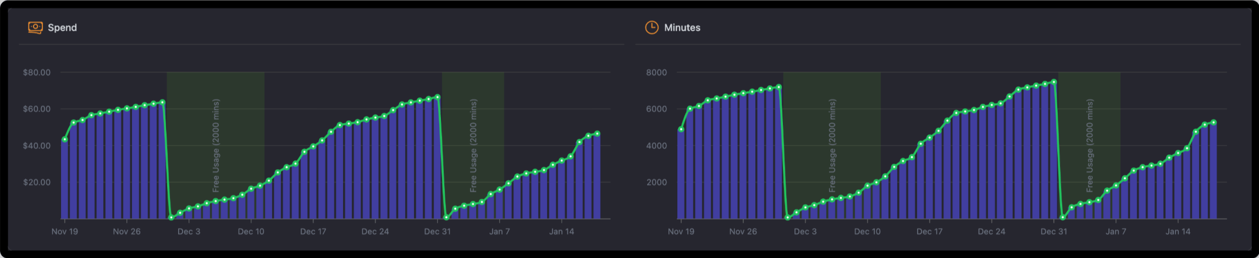The height and width of the screenshot is (258, 1259).
Task: Click Dec 17 on the Spend chart axis
Action: point(313,232)
